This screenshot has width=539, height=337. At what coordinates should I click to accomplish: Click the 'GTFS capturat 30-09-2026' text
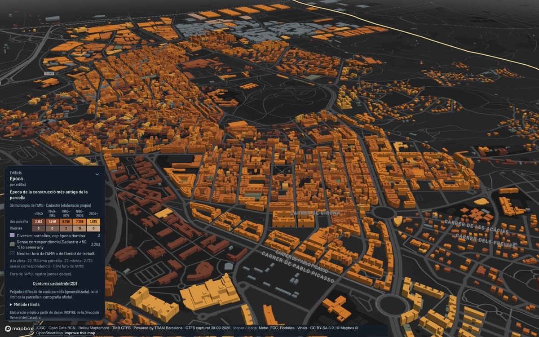click(208, 328)
